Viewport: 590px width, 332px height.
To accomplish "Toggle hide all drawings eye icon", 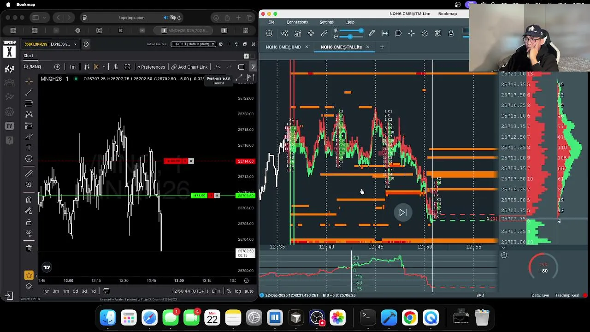I will click(x=29, y=233).
